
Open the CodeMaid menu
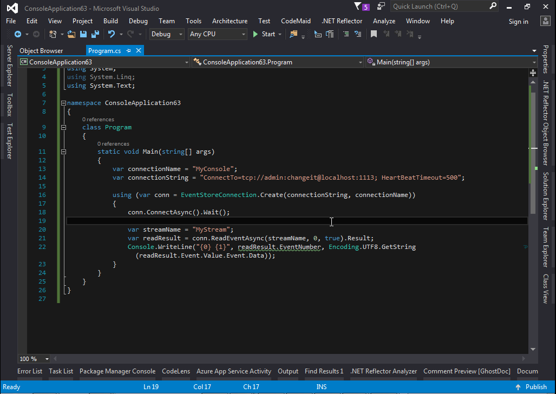pos(296,21)
